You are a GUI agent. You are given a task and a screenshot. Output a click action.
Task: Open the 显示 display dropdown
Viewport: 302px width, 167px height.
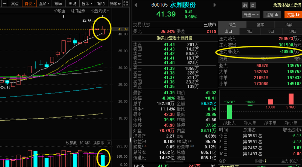tap(87, 3)
